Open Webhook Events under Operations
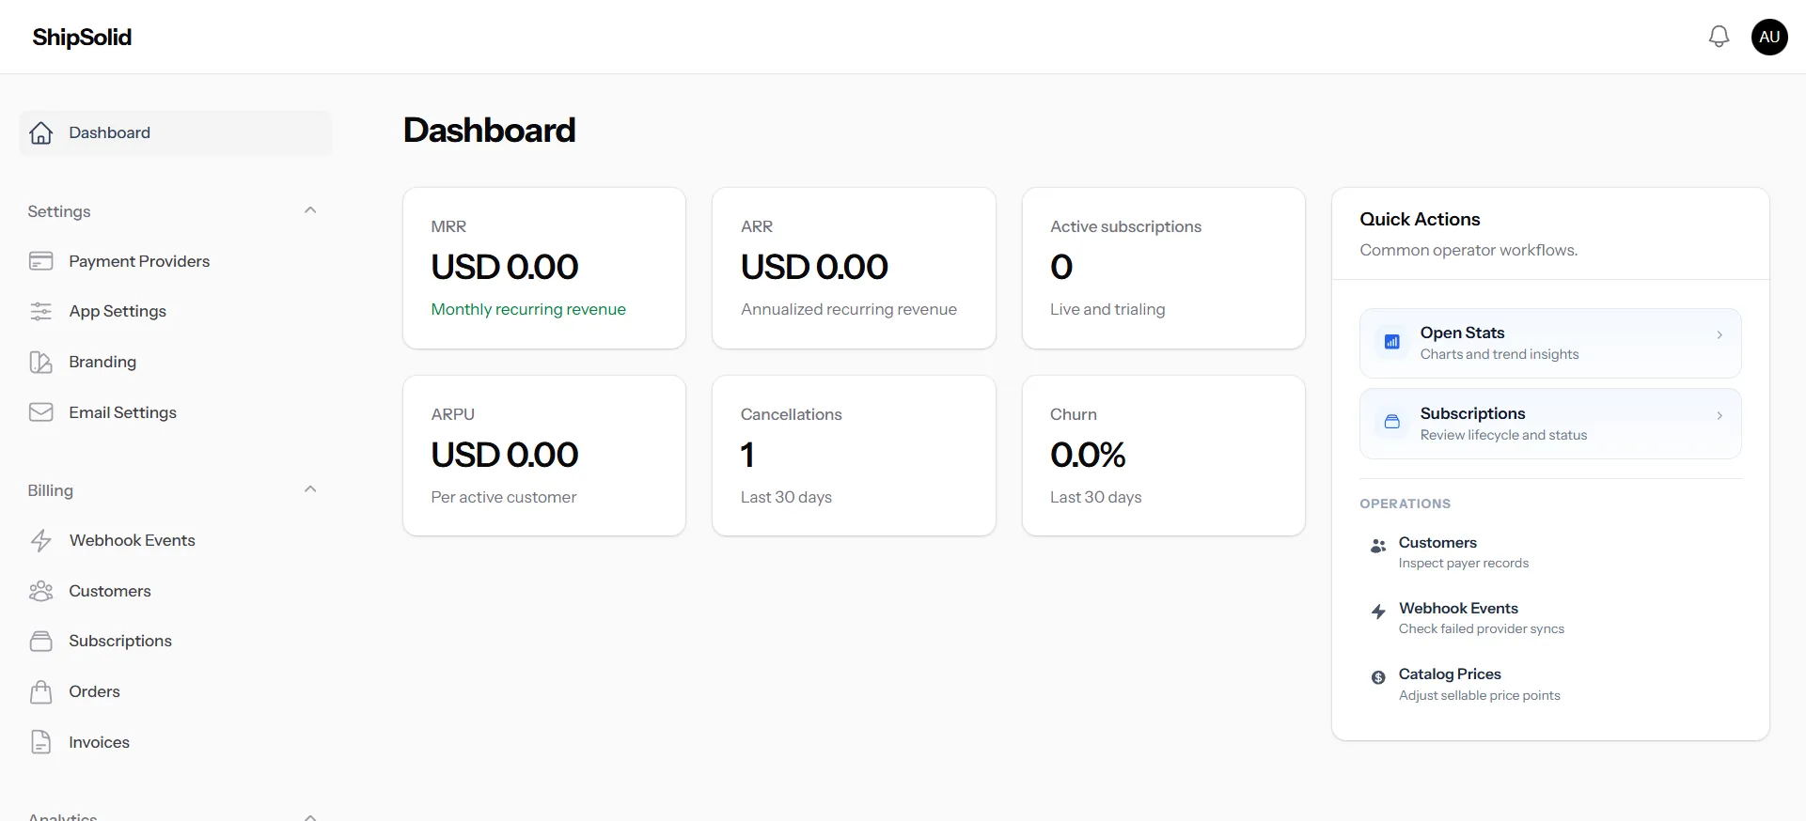This screenshot has height=821, width=1806. (x=1457, y=609)
